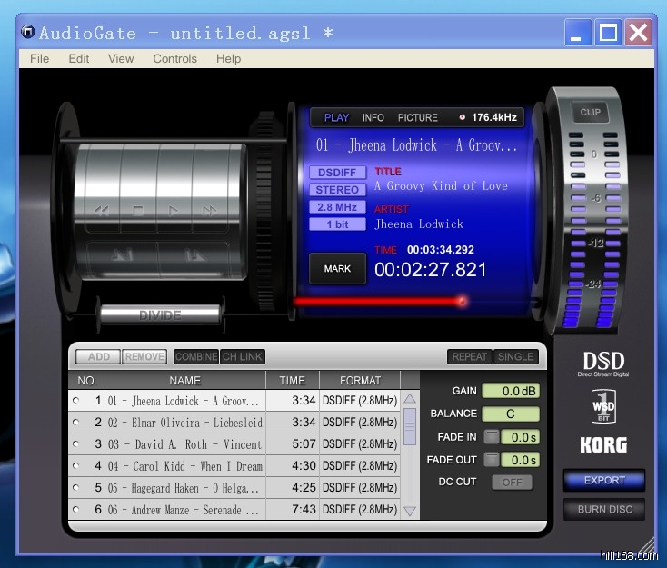The image size is (667, 568).
Task: Toggle SINGLE playback mode
Action: [x=515, y=357]
